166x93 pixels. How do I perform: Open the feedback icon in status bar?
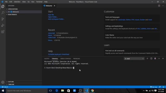160,87
